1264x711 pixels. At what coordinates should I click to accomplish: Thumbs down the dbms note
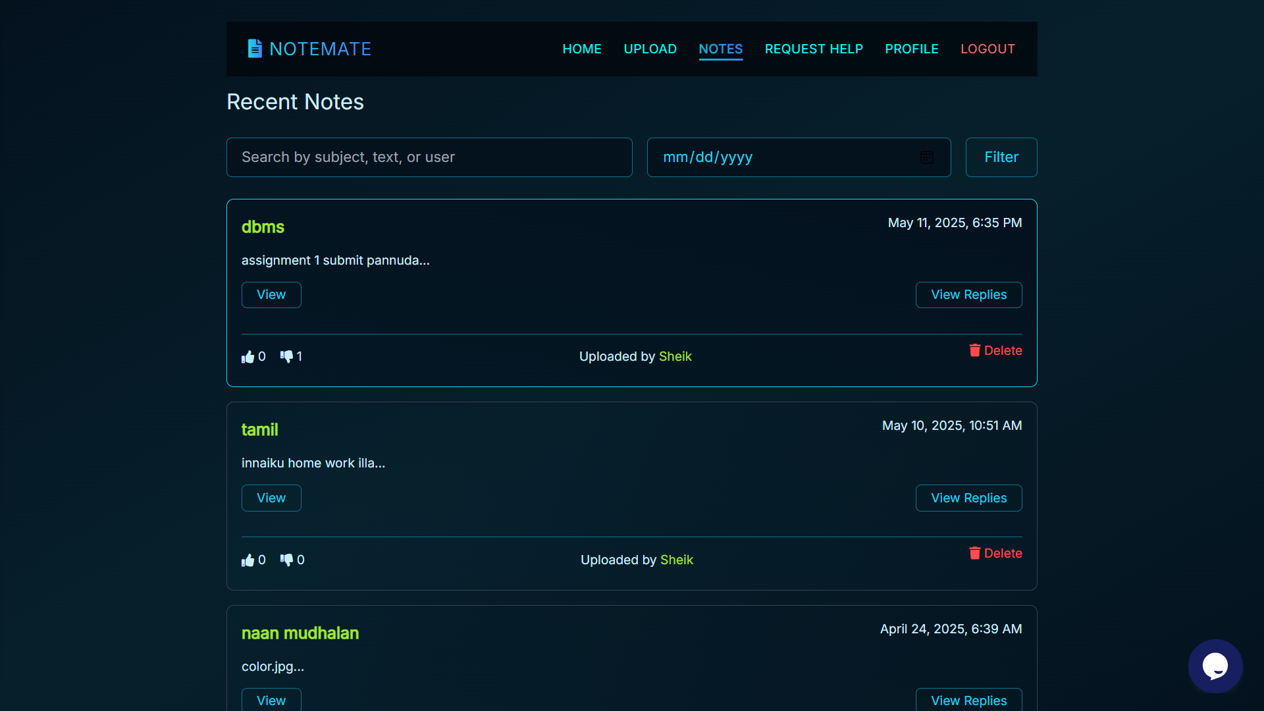pos(286,357)
